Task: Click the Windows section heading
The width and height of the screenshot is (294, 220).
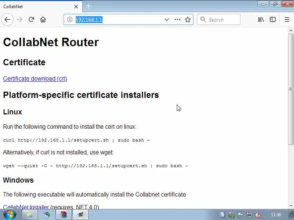Action: (18, 180)
